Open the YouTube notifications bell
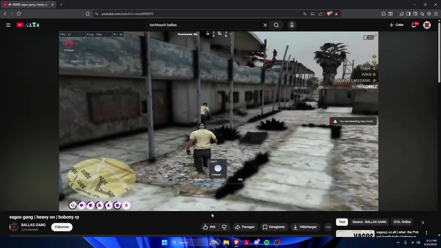This screenshot has height=248, width=441. pos(414,25)
